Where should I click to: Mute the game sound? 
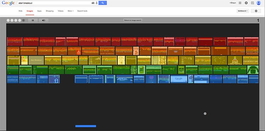tap(43, 20)
